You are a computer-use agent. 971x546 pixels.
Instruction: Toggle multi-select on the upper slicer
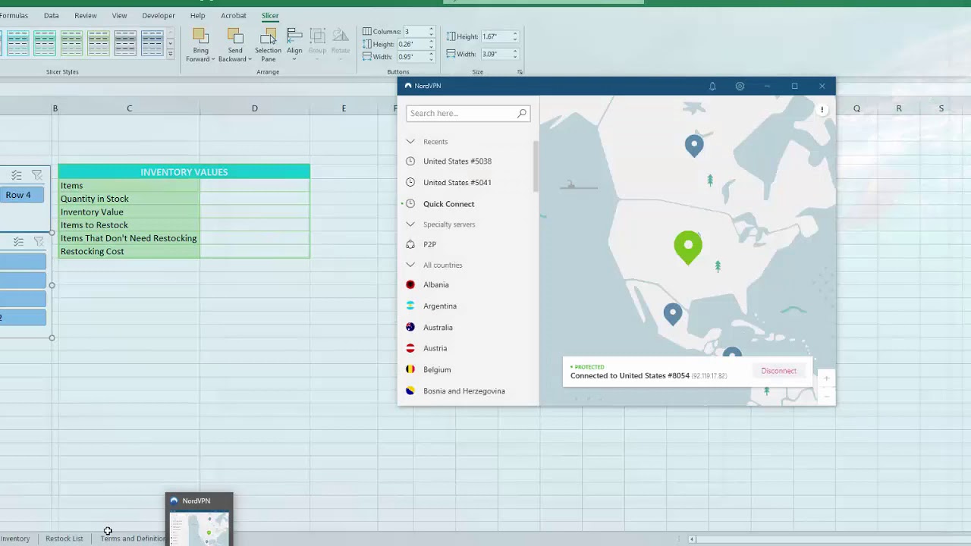click(x=17, y=175)
